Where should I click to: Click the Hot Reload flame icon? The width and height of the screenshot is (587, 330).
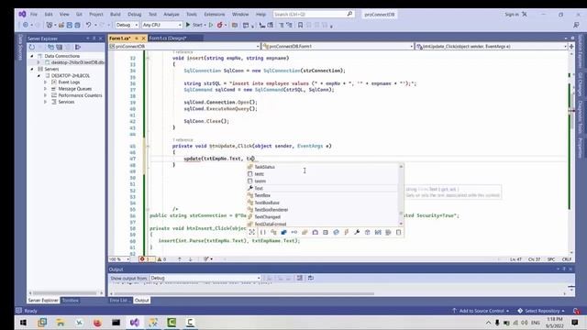coord(220,25)
